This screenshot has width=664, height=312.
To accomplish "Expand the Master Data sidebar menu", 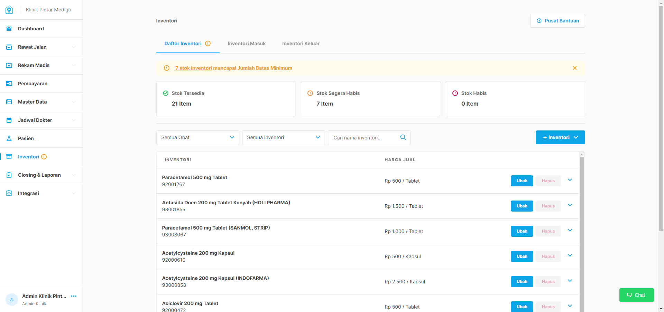I will [74, 102].
